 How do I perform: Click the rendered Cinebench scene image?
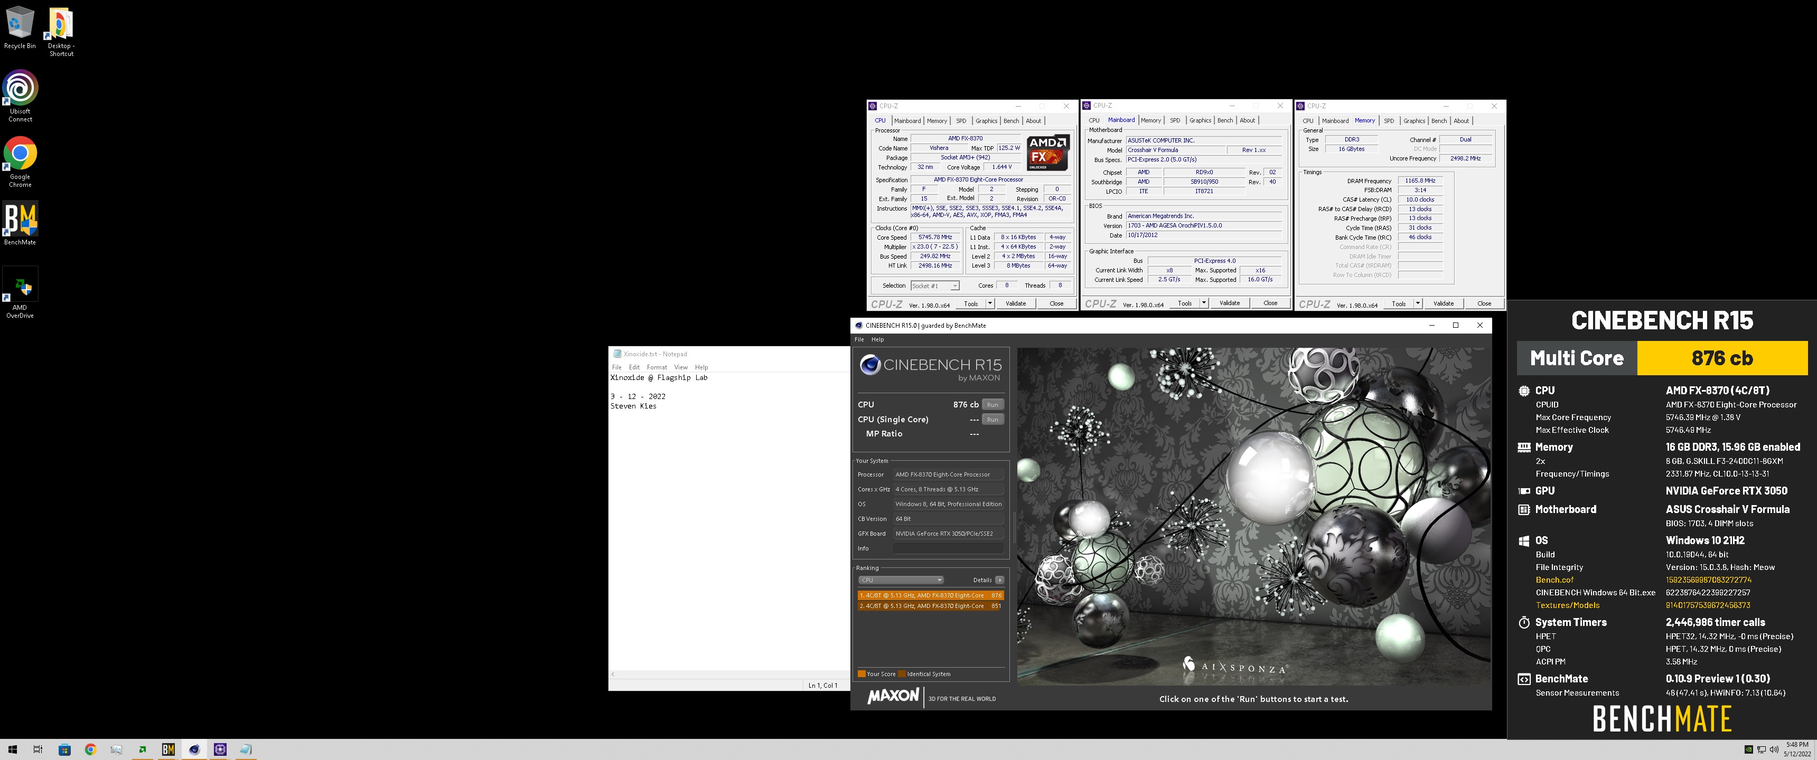click(1253, 516)
